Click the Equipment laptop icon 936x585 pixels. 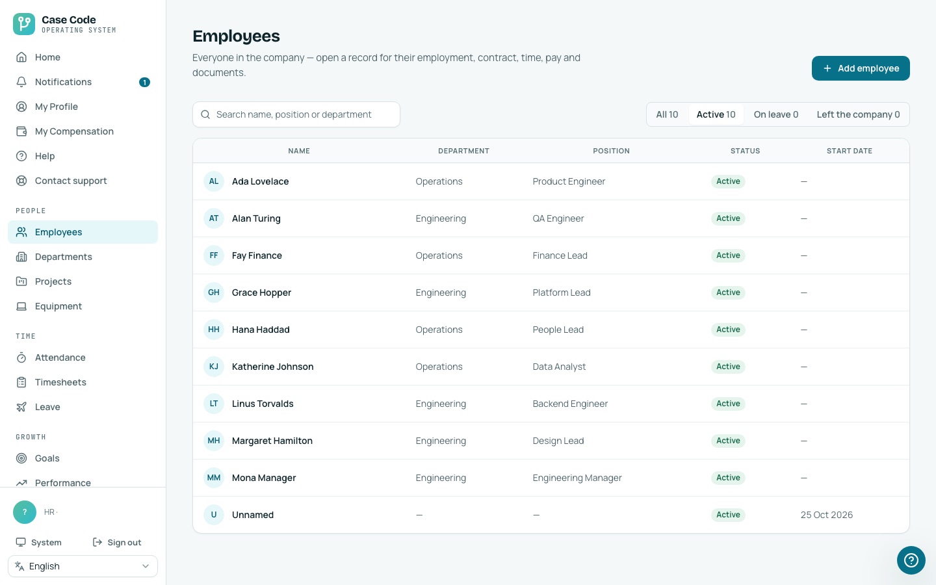coord(21,306)
